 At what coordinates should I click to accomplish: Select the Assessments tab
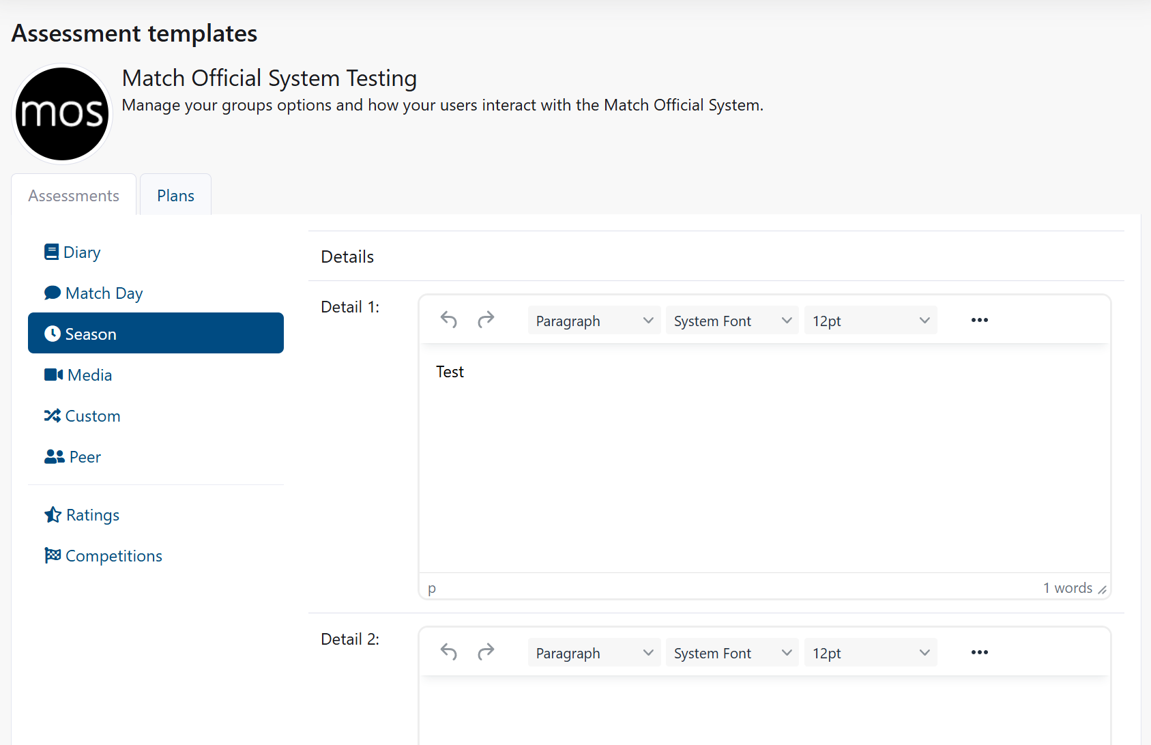[x=74, y=196]
